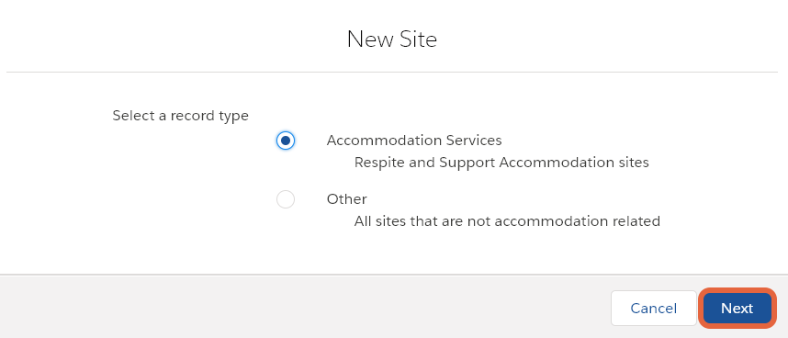
Task: Tick the empty radio circle beside Other
Action: [x=286, y=199]
